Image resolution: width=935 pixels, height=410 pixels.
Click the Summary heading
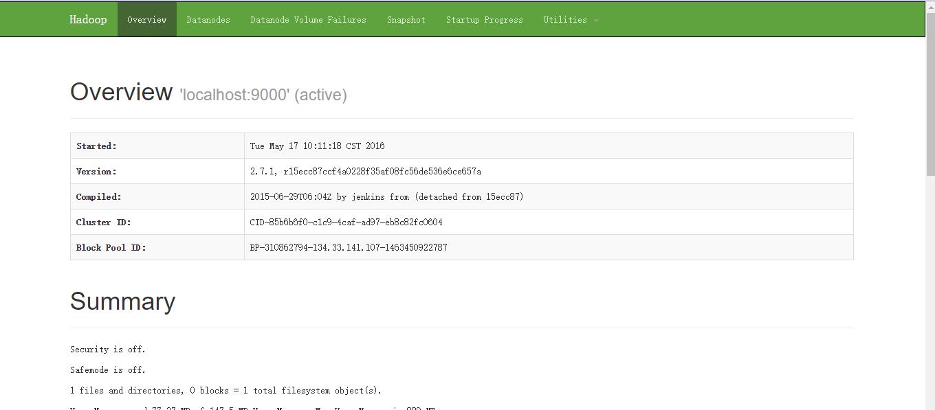pyautogui.click(x=122, y=301)
